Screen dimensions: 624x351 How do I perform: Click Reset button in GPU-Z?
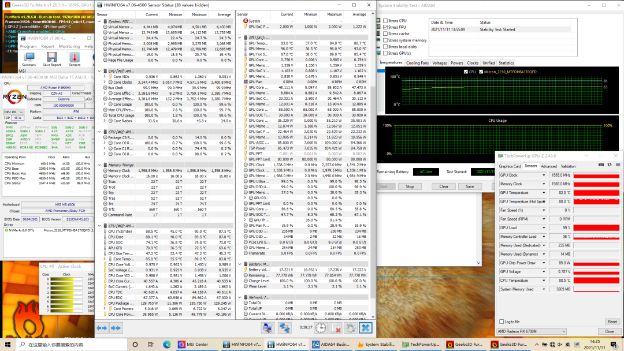point(612,322)
